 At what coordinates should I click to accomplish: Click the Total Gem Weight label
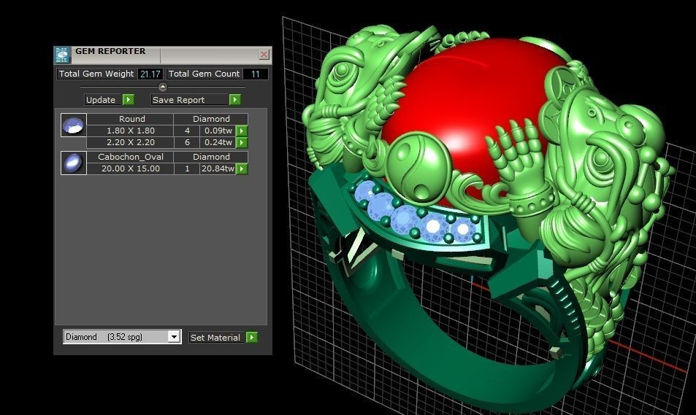coord(96,74)
